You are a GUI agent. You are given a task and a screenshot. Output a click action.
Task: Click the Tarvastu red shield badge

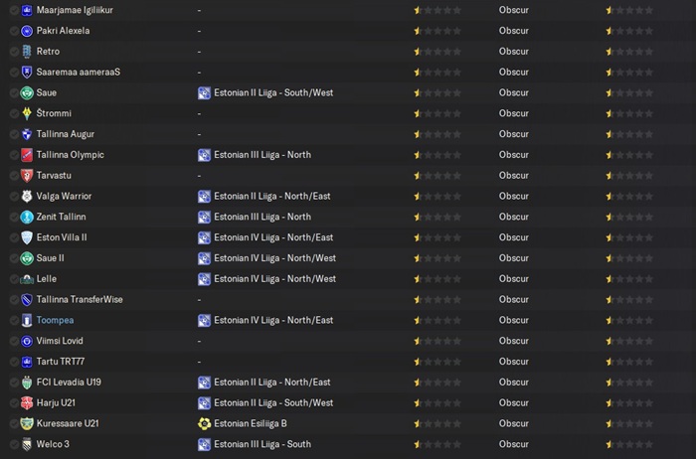(27, 176)
